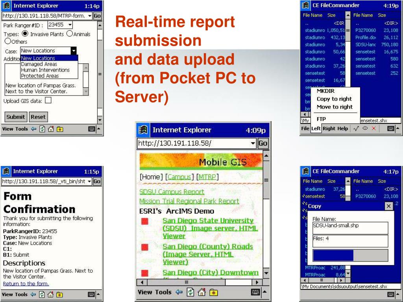This screenshot has height=302, width=403.
Task: Close the Copy dialog with its X button
Action: click(x=388, y=206)
